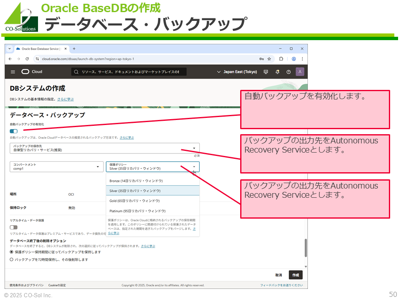Click the password key icon in address bar
Image resolution: width=401 pixels, height=301 pixels.
click(x=261, y=59)
